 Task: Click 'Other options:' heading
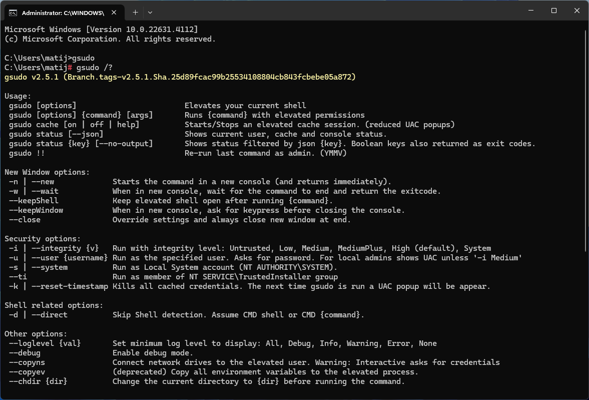tap(36, 334)
